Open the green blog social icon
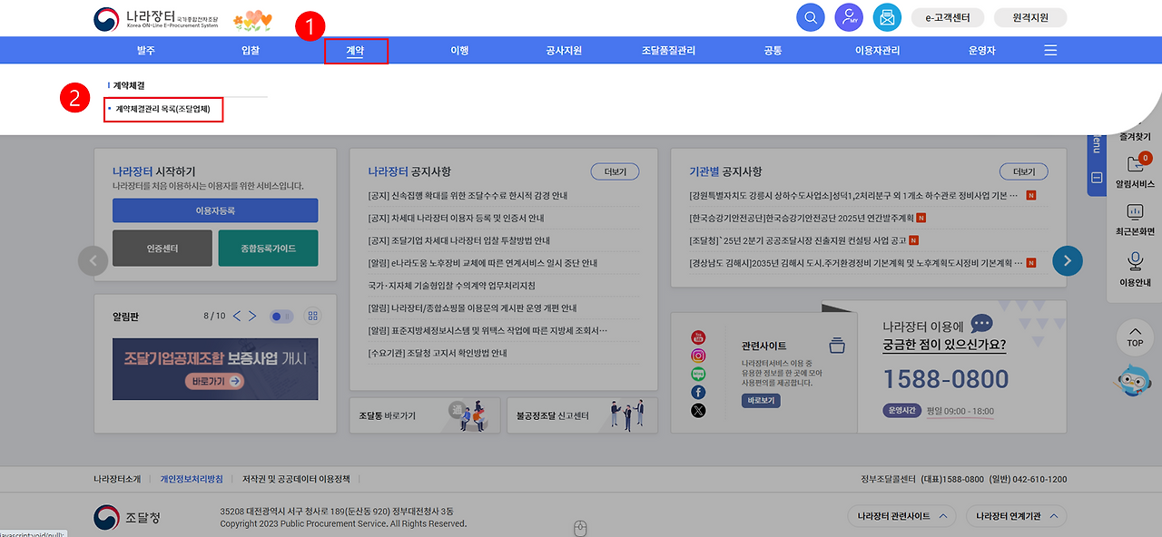Image resolution: width=1162 pixels, height=537 pixels. pos(698,374)
